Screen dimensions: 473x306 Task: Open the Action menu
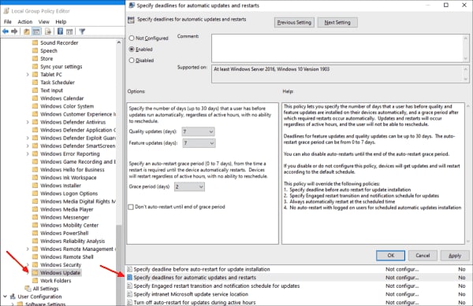tap(24, 22)
